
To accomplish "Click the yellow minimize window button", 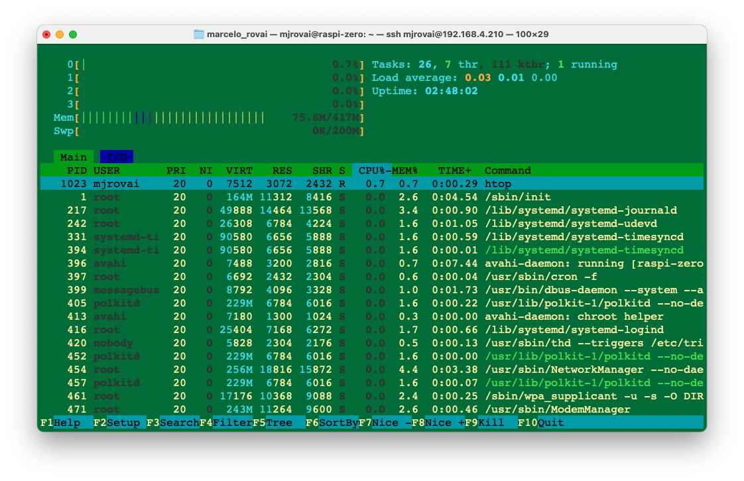I will 60,34.
